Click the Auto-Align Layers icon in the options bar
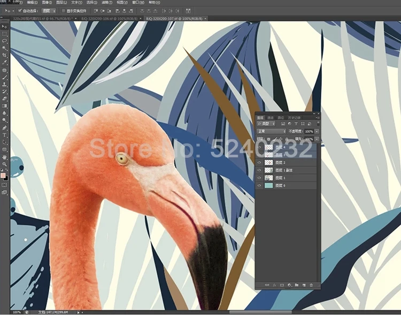This screenshot has width=401, height=320. pyautogui.click(x=188, y=11)
